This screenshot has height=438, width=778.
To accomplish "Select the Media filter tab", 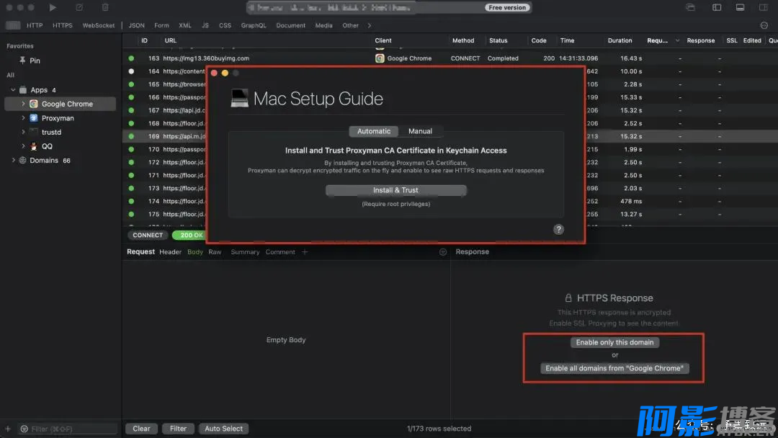I will click(324, 25).
